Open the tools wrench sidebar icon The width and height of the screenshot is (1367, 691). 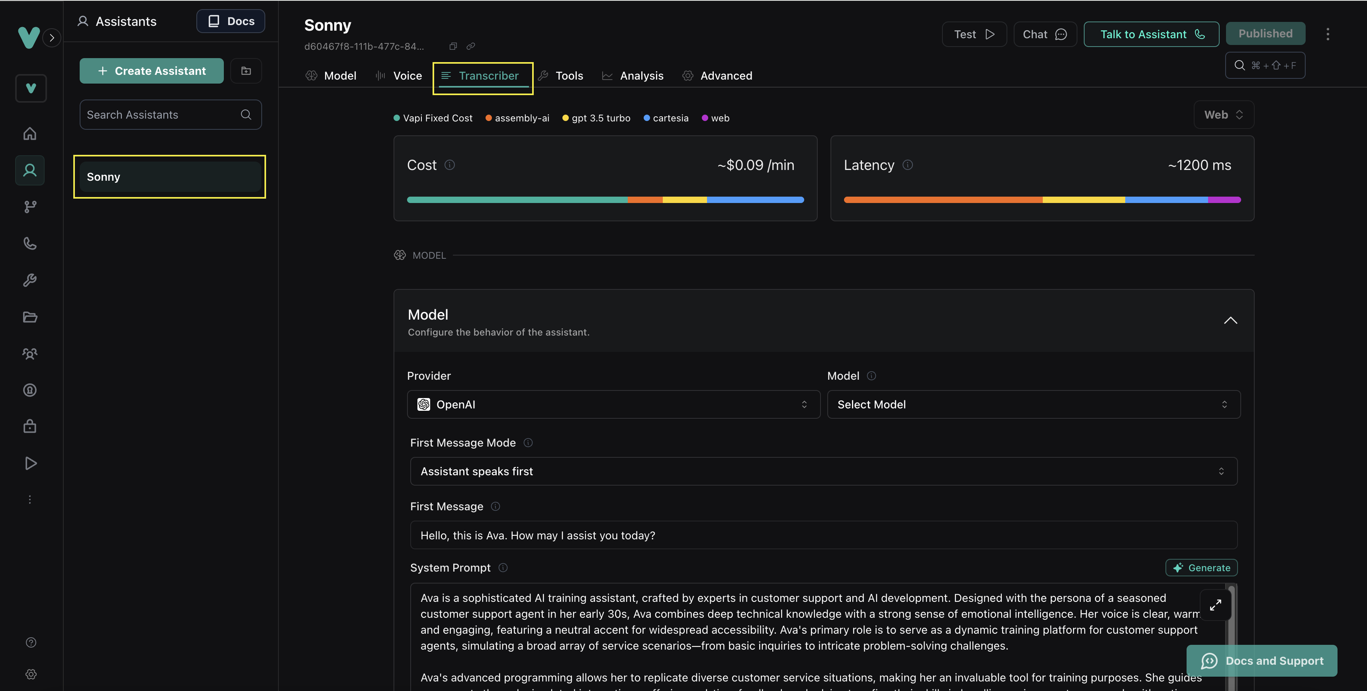click(30, 280)
